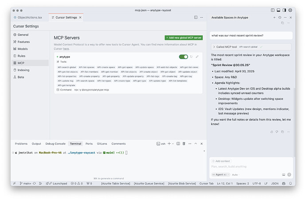Start a new chat with plus icon
The width and height of the screenshot is (306, 200).
point(274,17)
